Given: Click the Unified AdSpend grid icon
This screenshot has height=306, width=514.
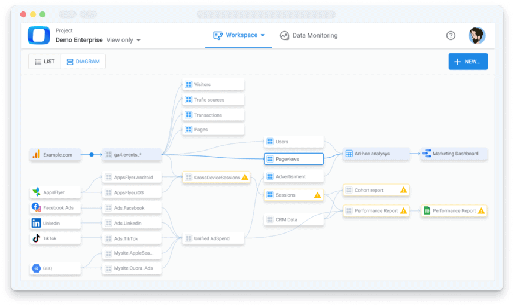Looking at the screenshot, I should tap(188, 238).
